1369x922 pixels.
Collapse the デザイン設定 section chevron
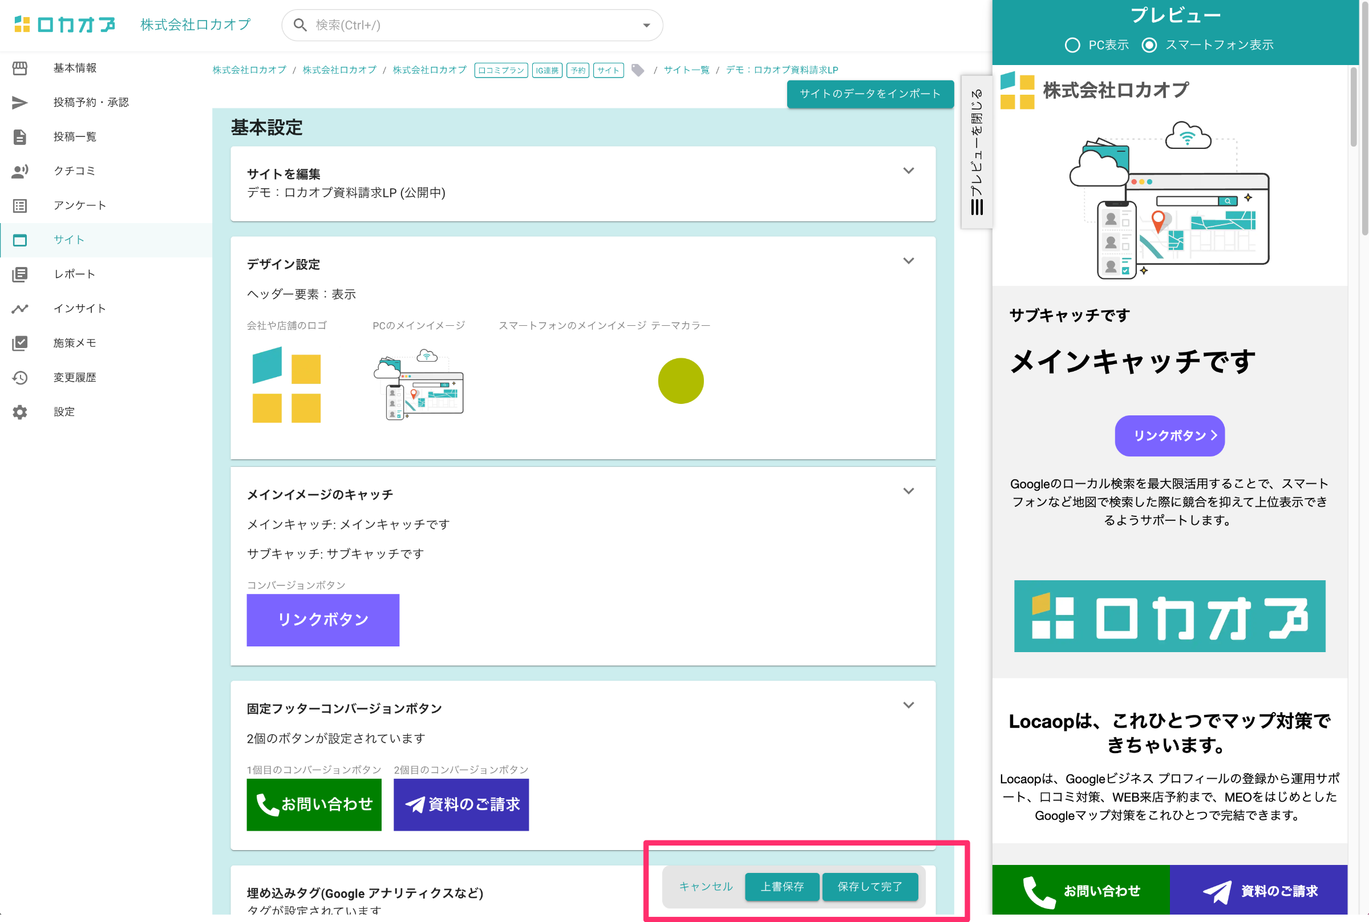tap(908, 261)
